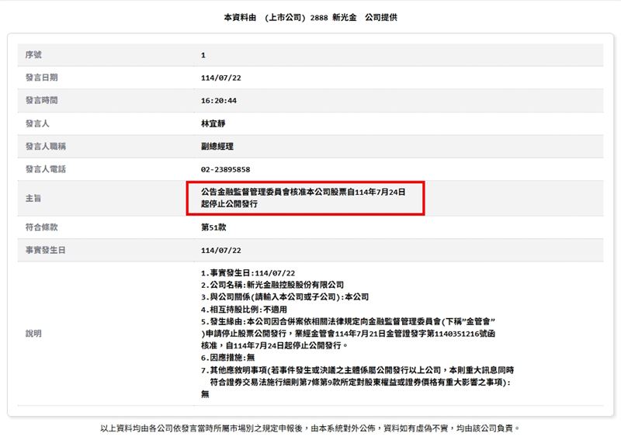Select the '發言人職稱' label
This screenshot has height=440, width=621.
coord(46,146)
